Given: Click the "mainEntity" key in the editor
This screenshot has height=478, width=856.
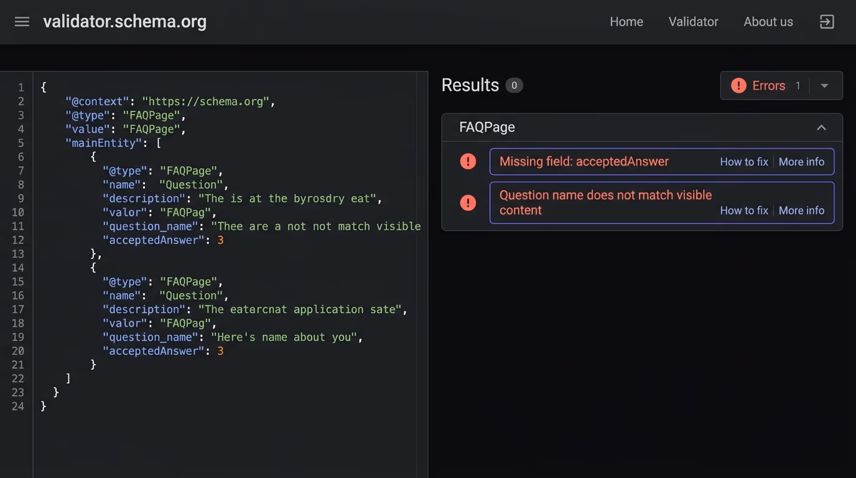Looking at the screenshot, I should (104, 143).
